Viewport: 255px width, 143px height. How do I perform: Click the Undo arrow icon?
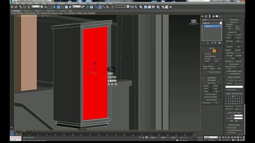[12, 7]
